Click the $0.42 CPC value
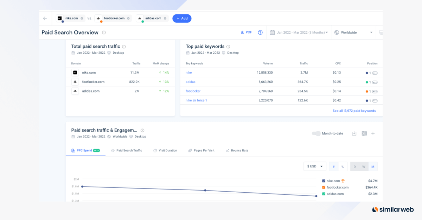 click(x=337, y=100)
